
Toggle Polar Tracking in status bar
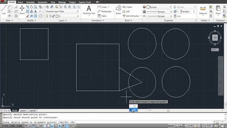tap(41, 126)
